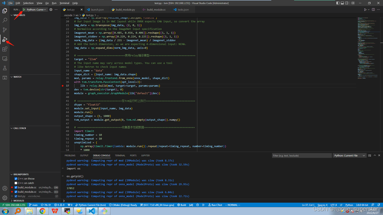
Task: Click the main branch in the status bar
Action: pyautogui.click(x=33, y=205)
